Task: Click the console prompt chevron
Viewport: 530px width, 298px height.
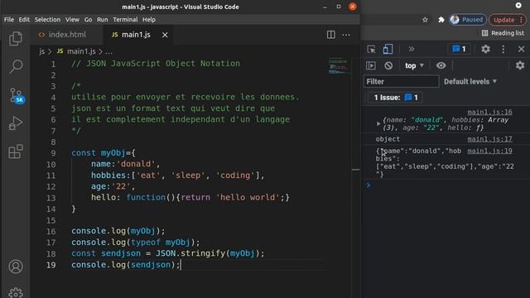Action: click(x=368, y=185)
